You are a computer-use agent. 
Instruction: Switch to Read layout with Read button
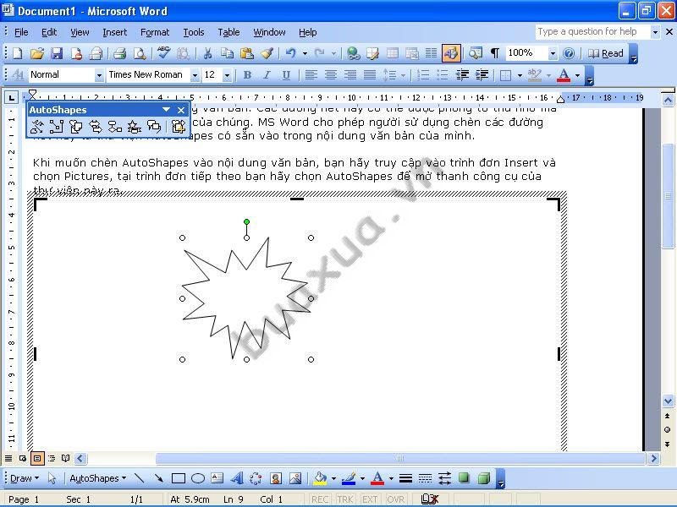(x=606, y=53)
